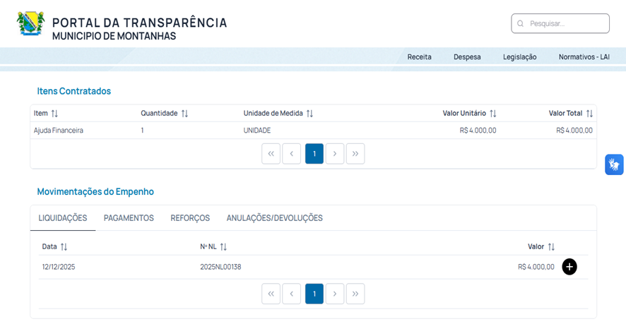The height and width of the screenshot is (324, 626).
Task: Open the VLibras accessibility hand icon
Action: 613,164
